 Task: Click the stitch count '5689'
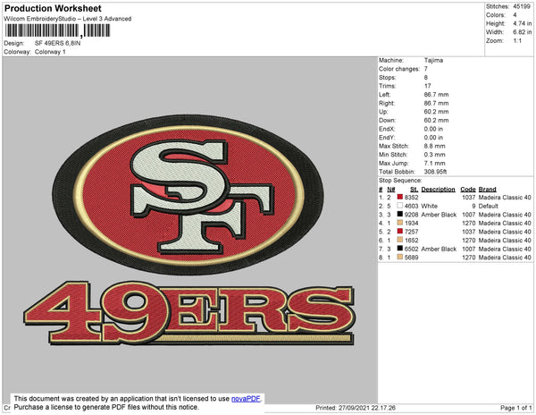click(411, 258)
